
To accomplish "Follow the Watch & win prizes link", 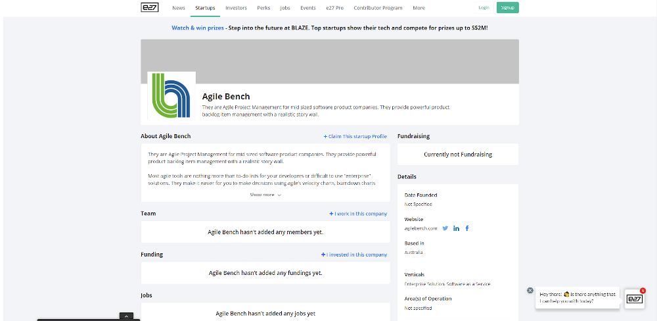I will click(x=198, y=28).
